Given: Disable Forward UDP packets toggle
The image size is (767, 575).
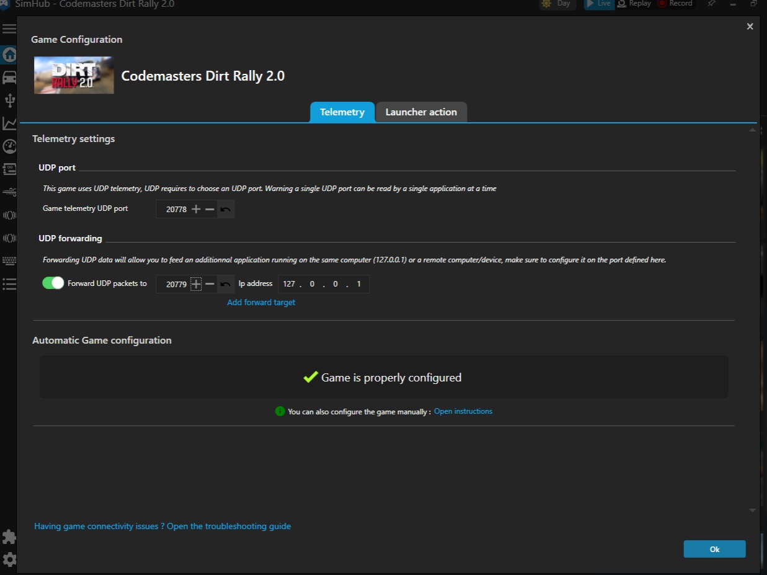Looking at the screenshot, I should pos(53,283).
